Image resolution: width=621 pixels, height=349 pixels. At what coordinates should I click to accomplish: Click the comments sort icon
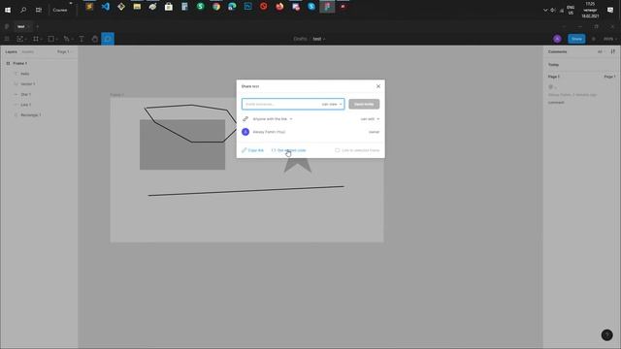[612, 51]
